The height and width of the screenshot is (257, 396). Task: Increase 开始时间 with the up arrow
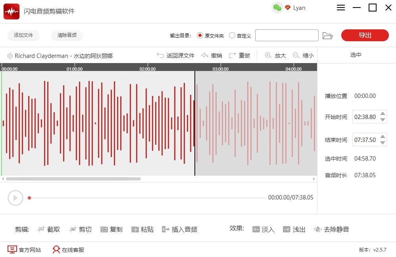coord(383,114)
